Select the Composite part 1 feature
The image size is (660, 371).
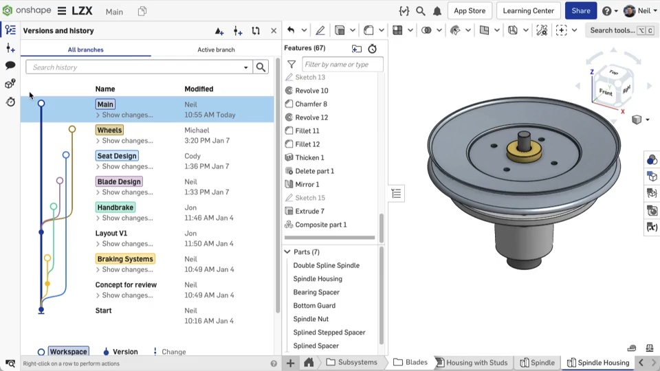321,225
